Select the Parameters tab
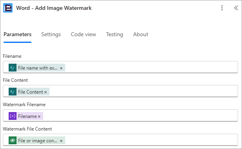The width and height of the screenshot is (242, 149). coord(17,34)
